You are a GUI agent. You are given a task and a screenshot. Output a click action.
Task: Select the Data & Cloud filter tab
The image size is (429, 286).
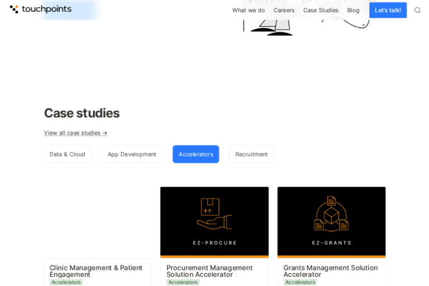(x=68, y=154)
